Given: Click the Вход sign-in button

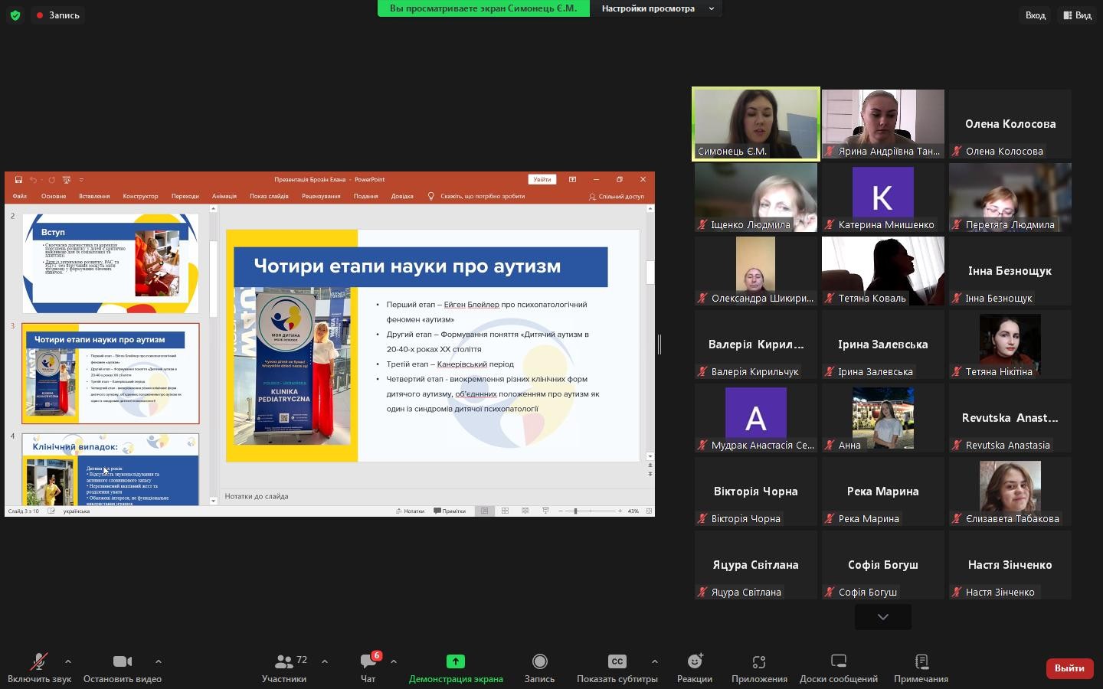Looking at the screenshot, I should 1035,15.
